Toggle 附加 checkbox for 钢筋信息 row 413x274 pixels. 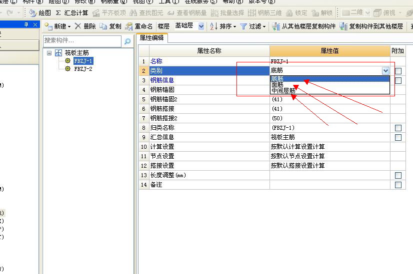coord(398,80)
